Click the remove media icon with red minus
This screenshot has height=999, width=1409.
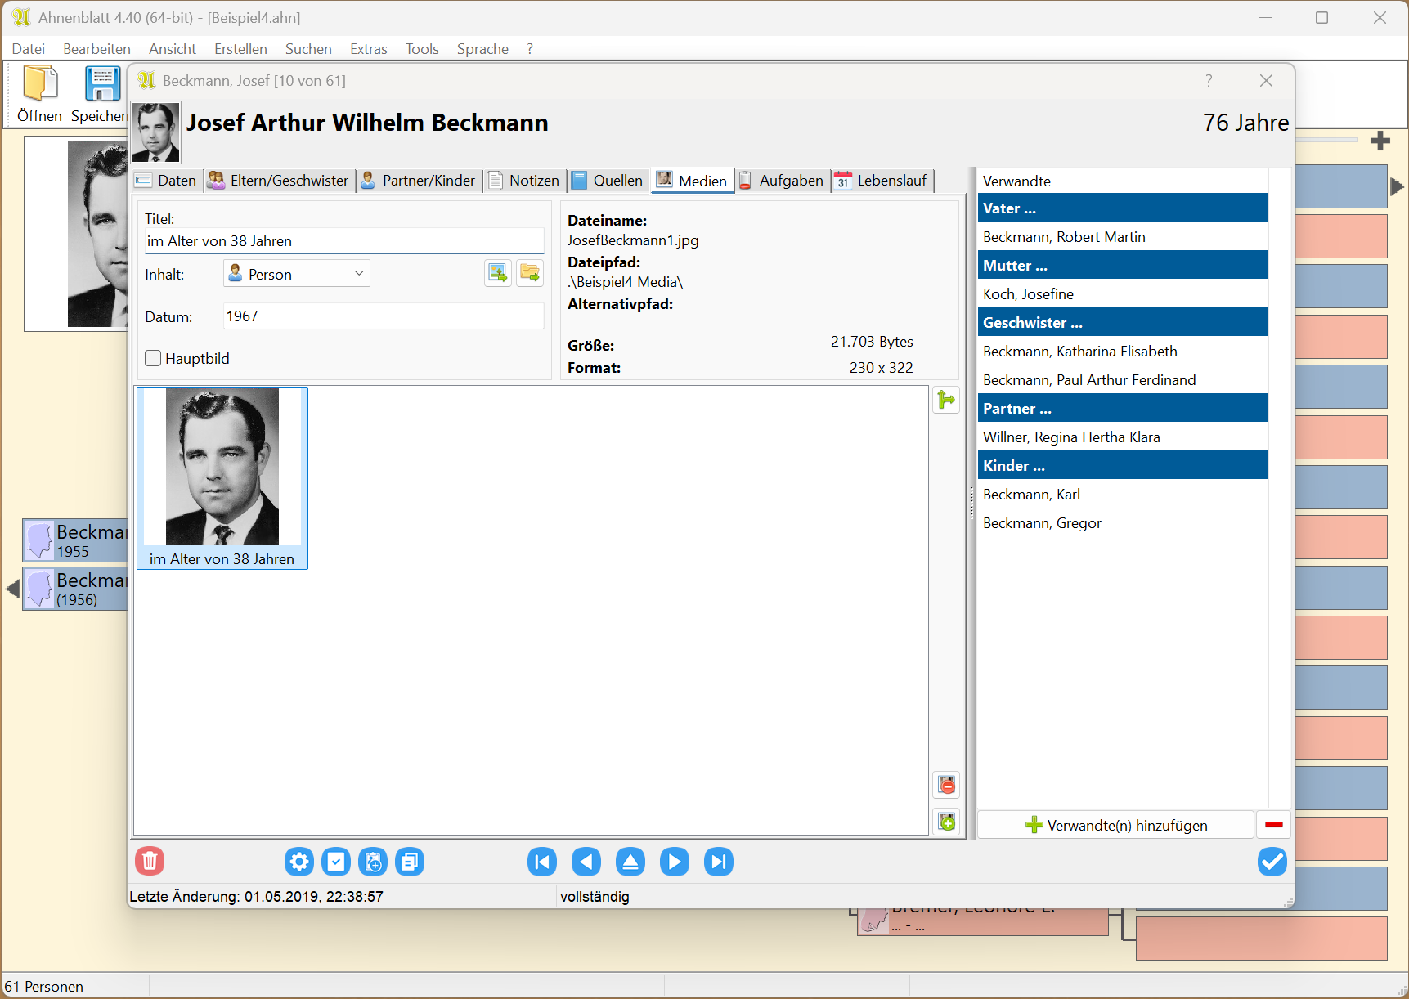947,786
